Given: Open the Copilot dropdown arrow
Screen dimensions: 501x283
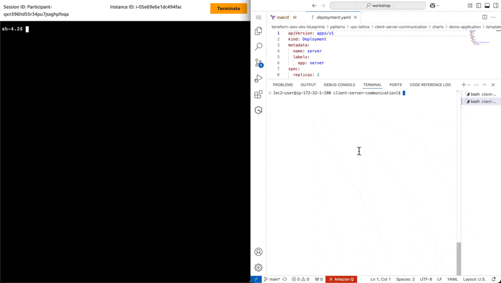Looking at the screenshot, I should pos(438,6).
